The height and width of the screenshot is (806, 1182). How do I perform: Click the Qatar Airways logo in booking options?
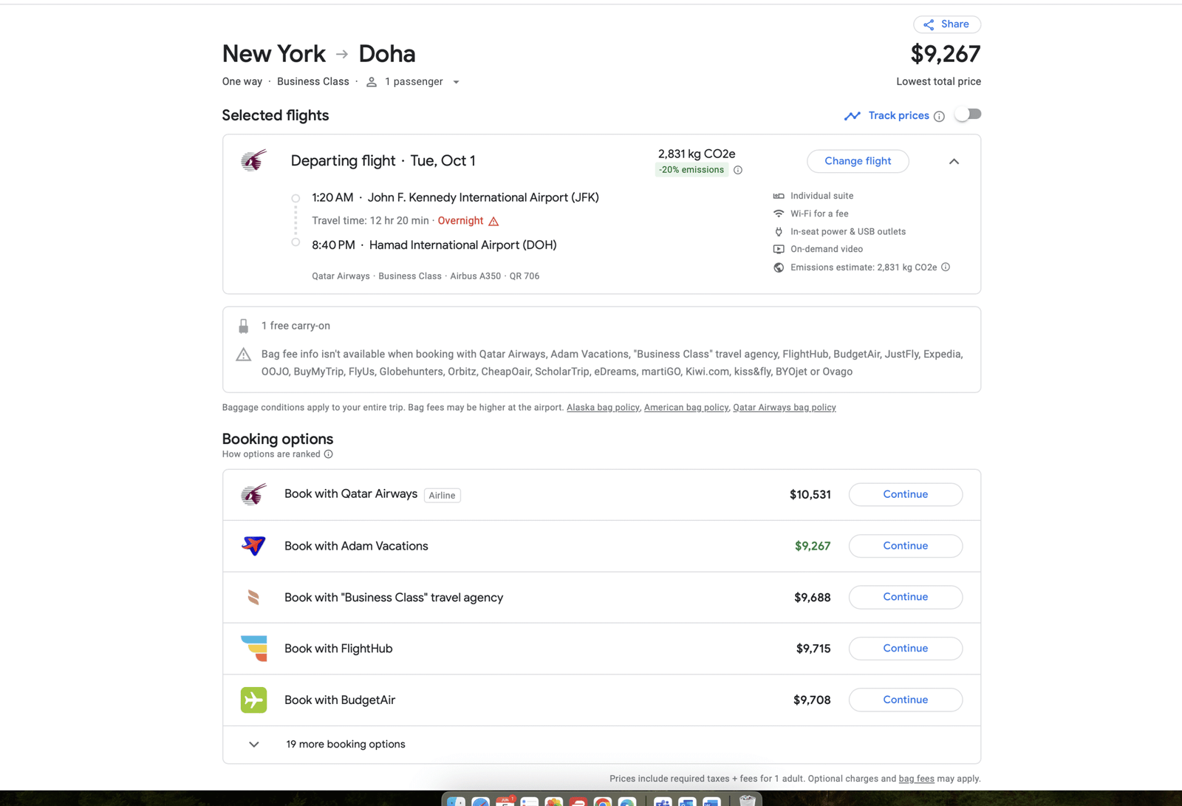pos(253,494)
